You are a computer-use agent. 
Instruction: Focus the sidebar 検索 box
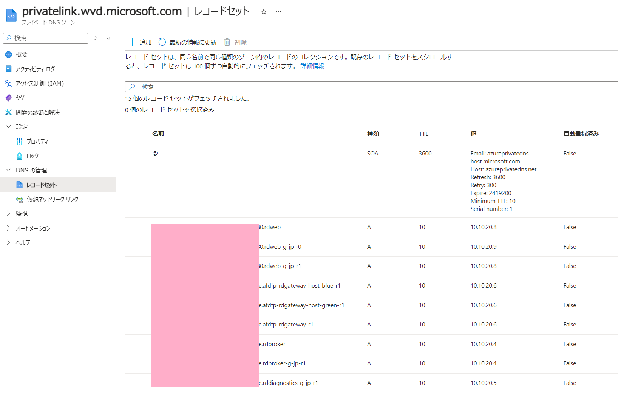point(45,38)
